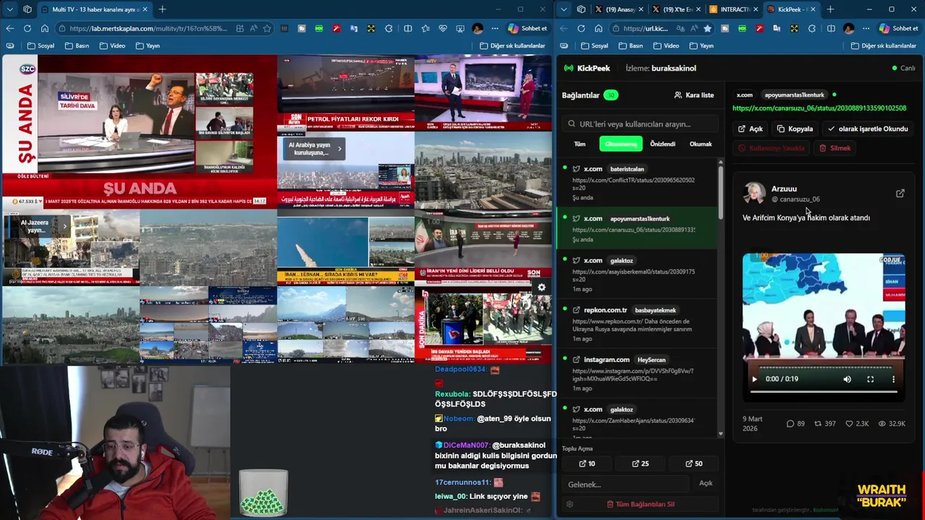Open Sosyal bookmarks folder in right browser
The width and height of the screenshot is (925, 520).
click(594, 45)
